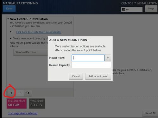The width and height of the screenshot is (158, 118).
Task: Click the Add mount point button
Action: coord(98,76)
